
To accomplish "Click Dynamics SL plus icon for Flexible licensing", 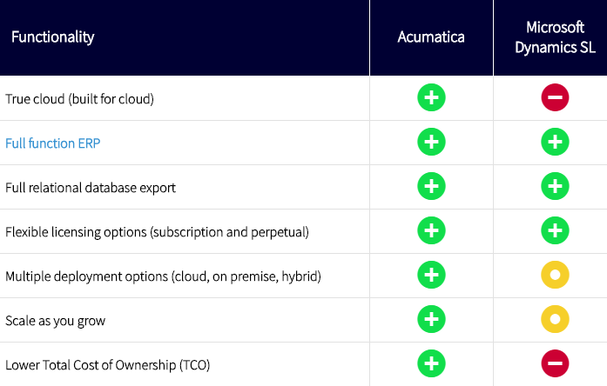I will coord(555,230).
